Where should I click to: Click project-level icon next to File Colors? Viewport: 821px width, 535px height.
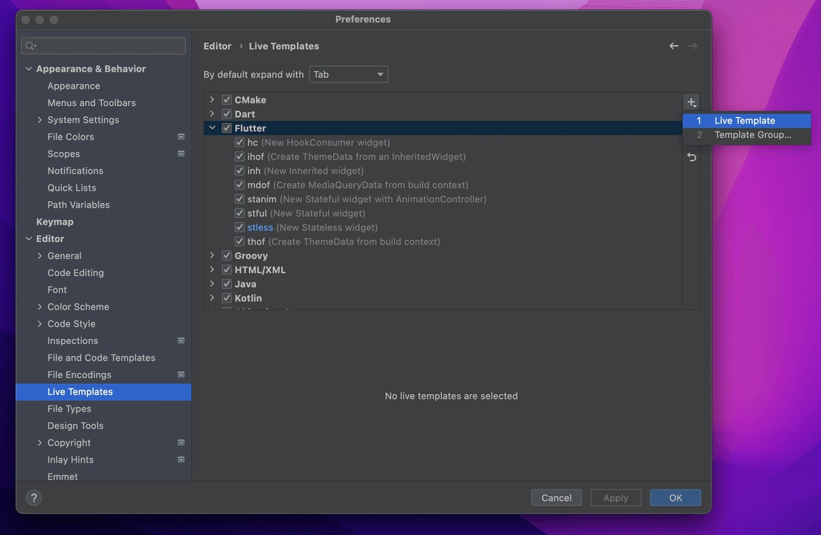(181, 137)
